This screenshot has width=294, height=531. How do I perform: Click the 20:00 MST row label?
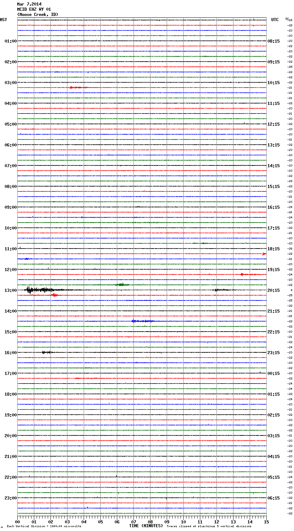click(x=11, y=436)
